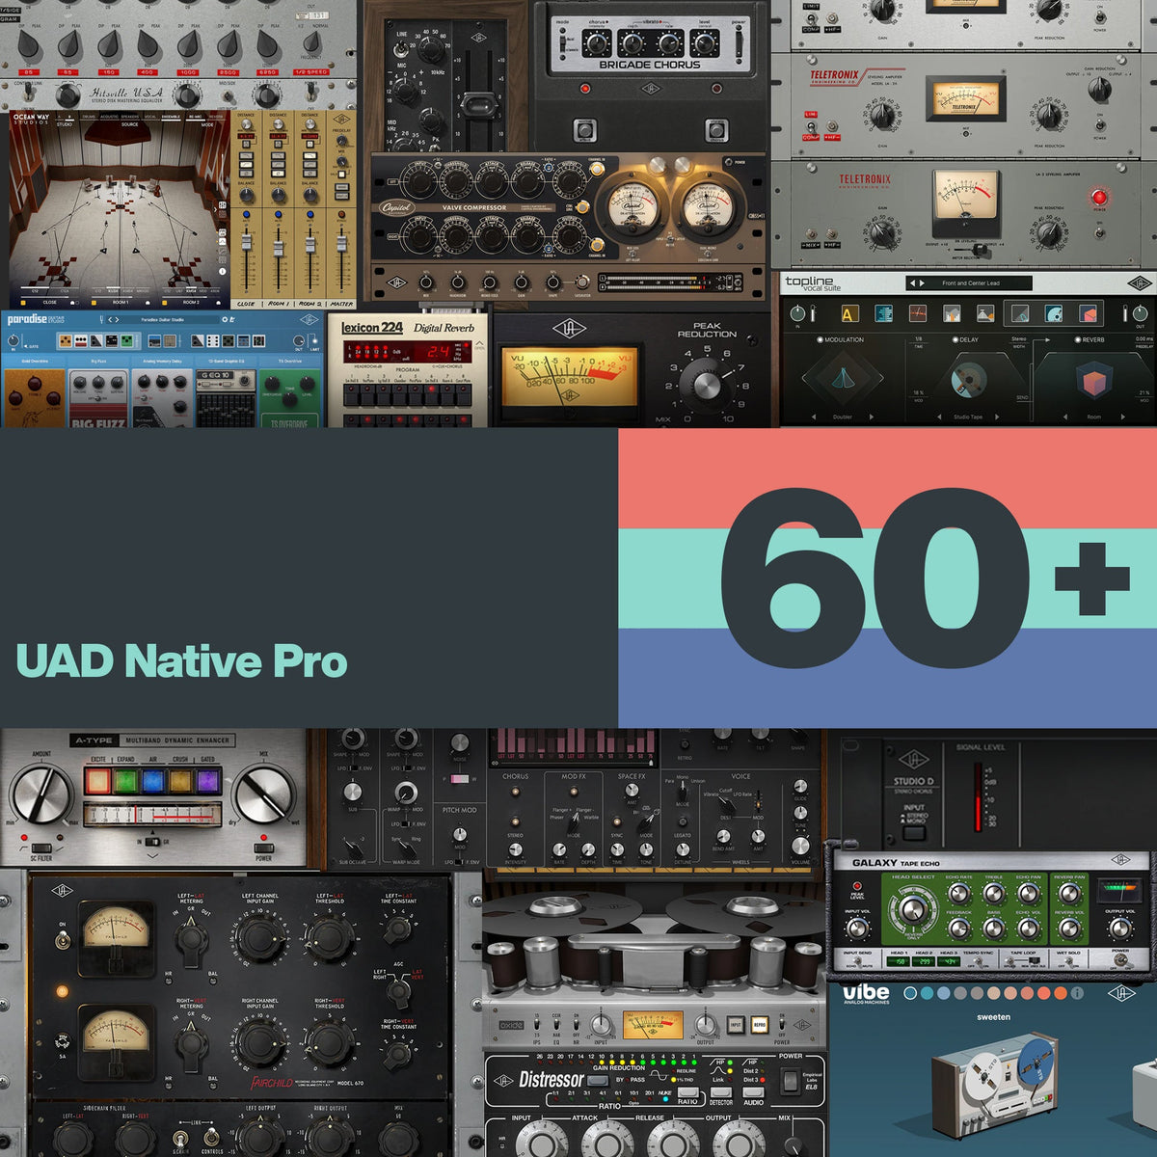
Task: Select the teal striped module icon in Topline
Action: [x=882, y=312]
